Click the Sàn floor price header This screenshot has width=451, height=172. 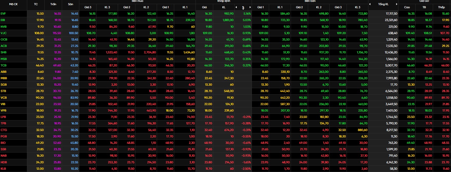[71, 4]
